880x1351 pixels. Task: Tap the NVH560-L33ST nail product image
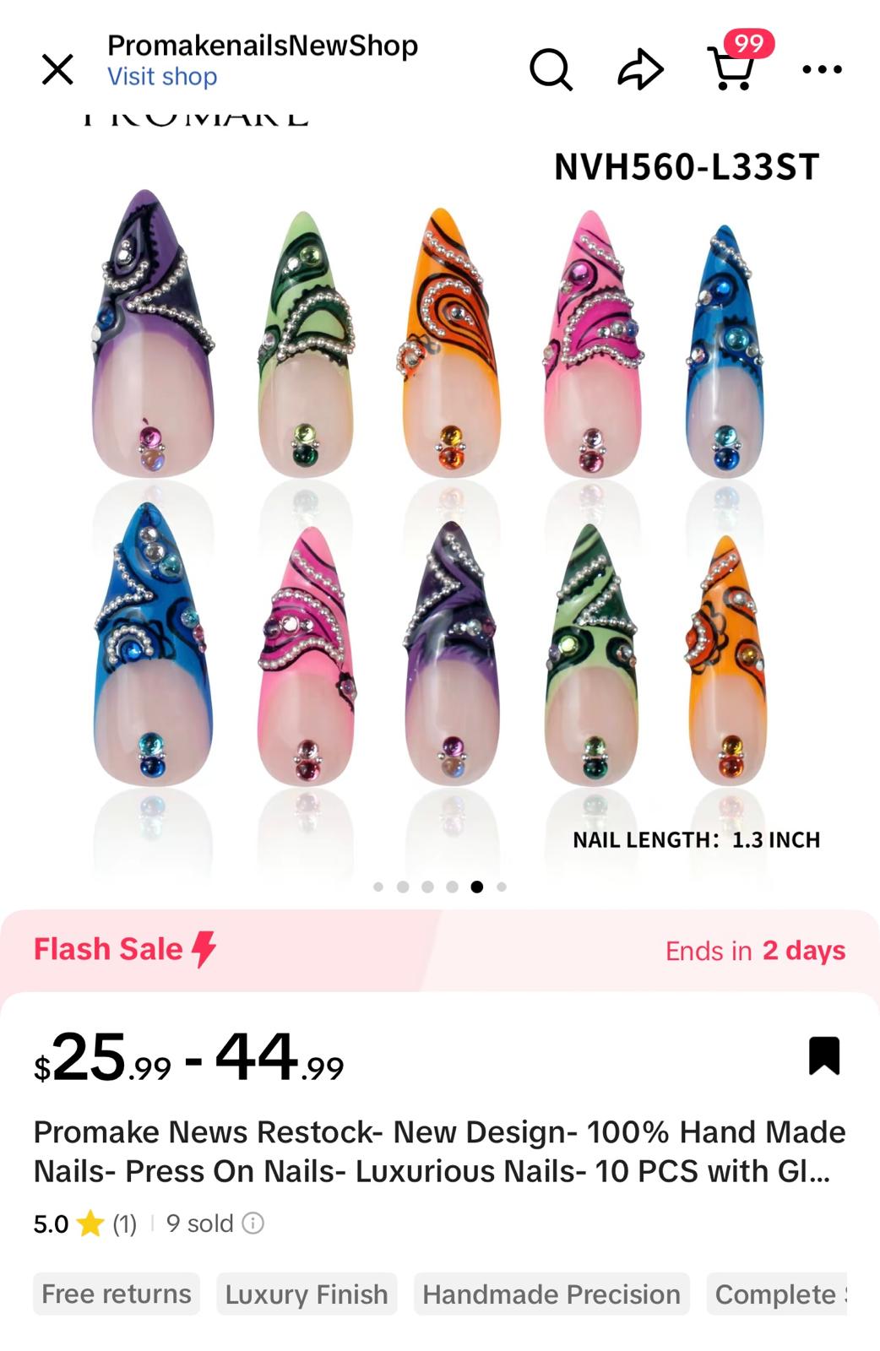(x=439, y=498)
